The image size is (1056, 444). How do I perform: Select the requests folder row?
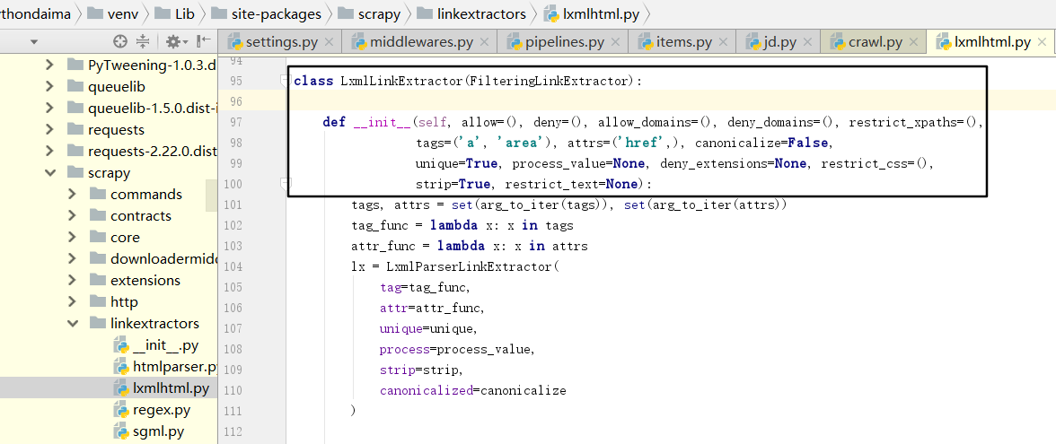tap(109, 129)
